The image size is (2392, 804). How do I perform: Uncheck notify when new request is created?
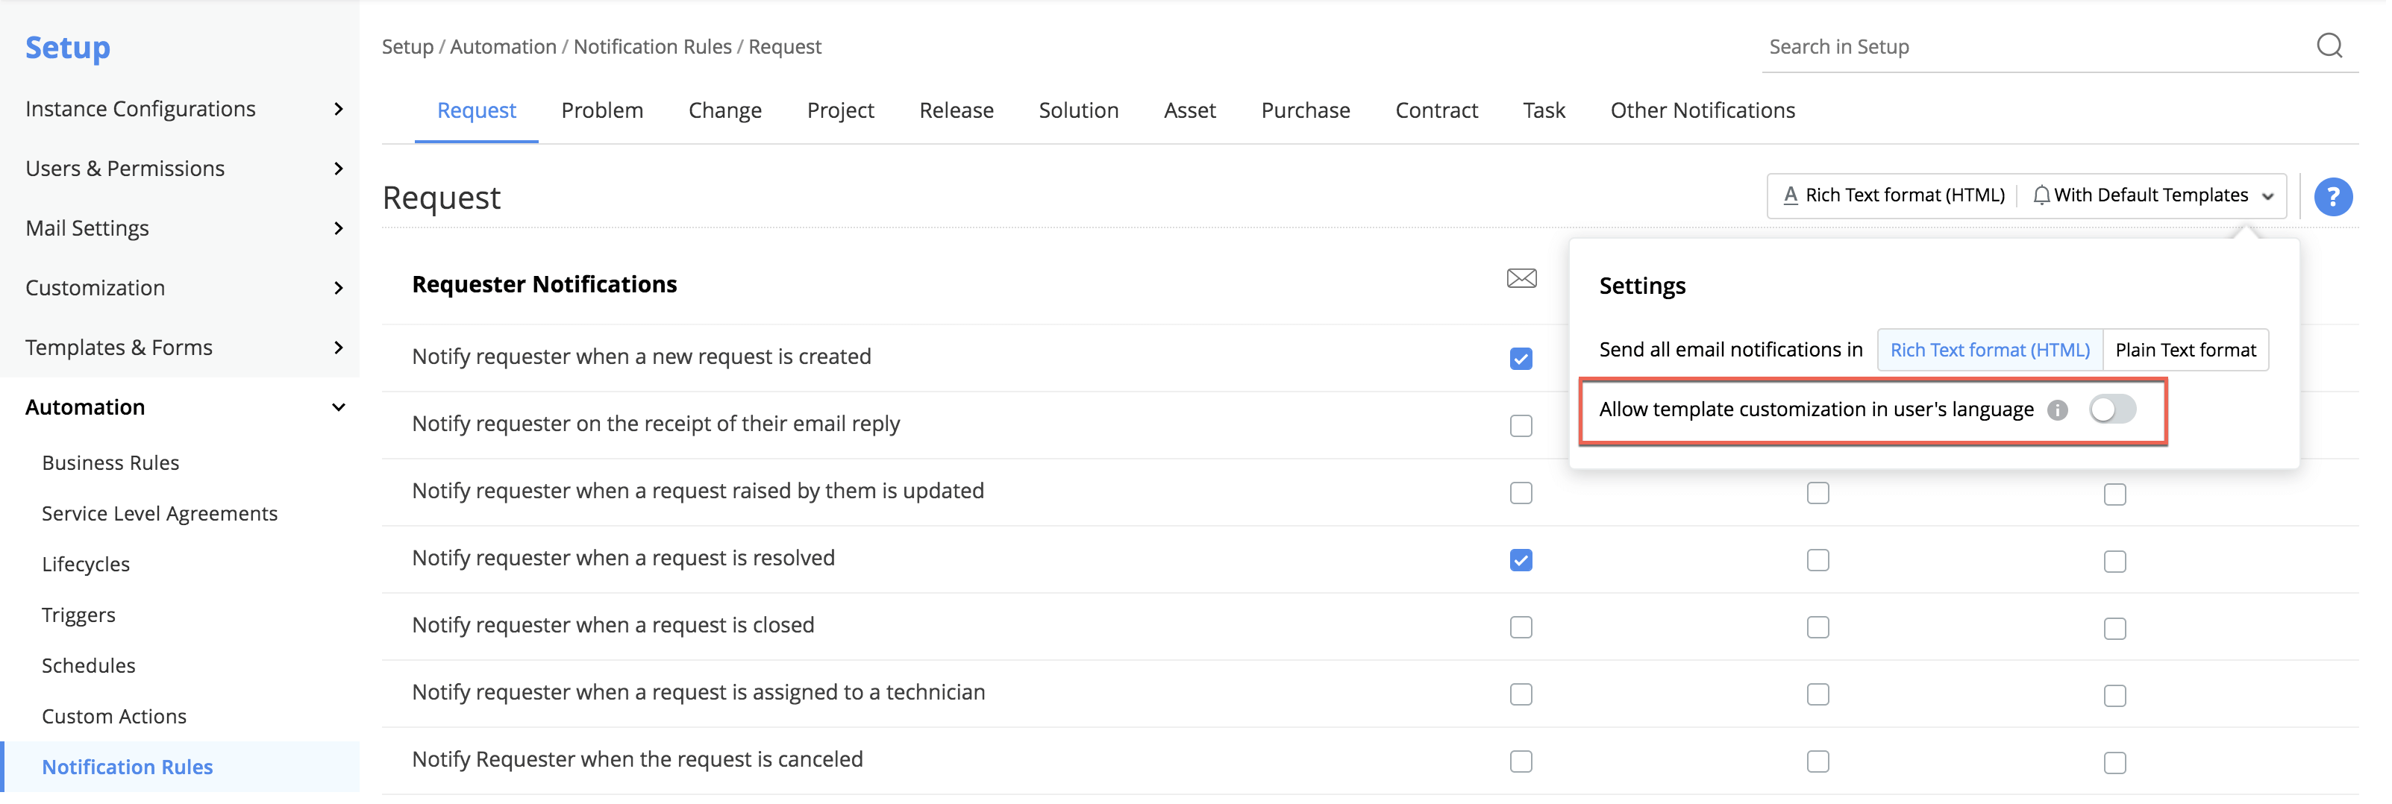point(1521,358)
